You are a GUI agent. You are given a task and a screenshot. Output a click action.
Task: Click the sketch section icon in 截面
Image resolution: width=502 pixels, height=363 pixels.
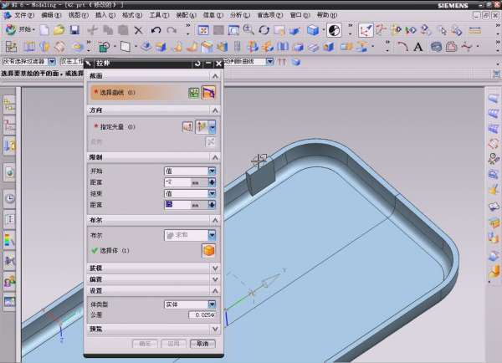(x=194, y=92)
